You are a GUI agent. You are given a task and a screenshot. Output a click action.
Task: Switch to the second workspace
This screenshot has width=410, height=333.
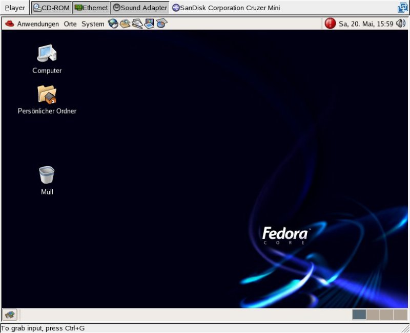373,315
